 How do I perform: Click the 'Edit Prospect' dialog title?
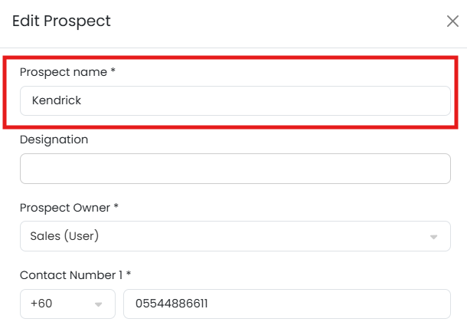[61, 21]
